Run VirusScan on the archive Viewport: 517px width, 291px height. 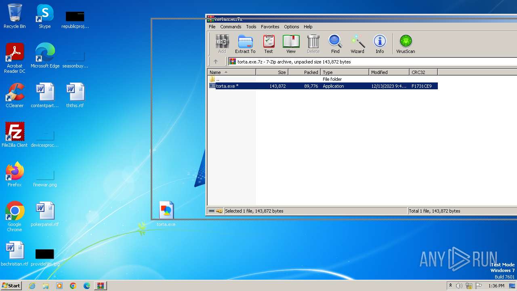pyautogui.click(x=406, y=44)
